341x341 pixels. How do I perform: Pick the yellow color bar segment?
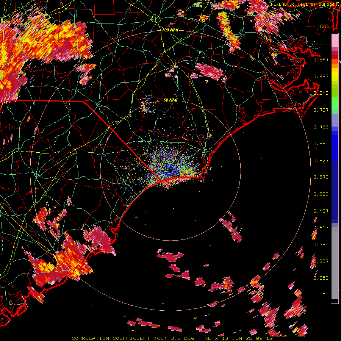point(335,74)
